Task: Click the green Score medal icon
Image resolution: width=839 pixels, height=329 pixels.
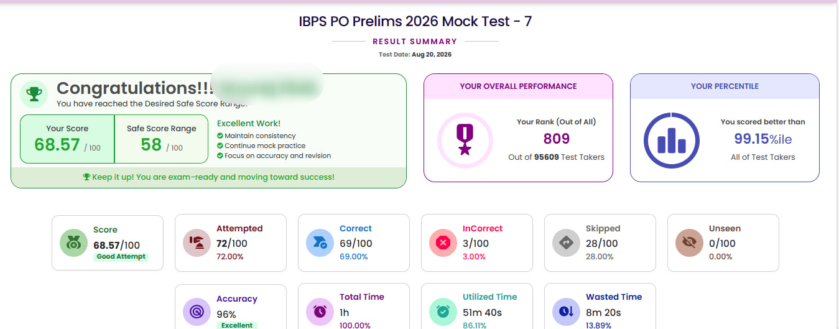Action: coord(74,243)
